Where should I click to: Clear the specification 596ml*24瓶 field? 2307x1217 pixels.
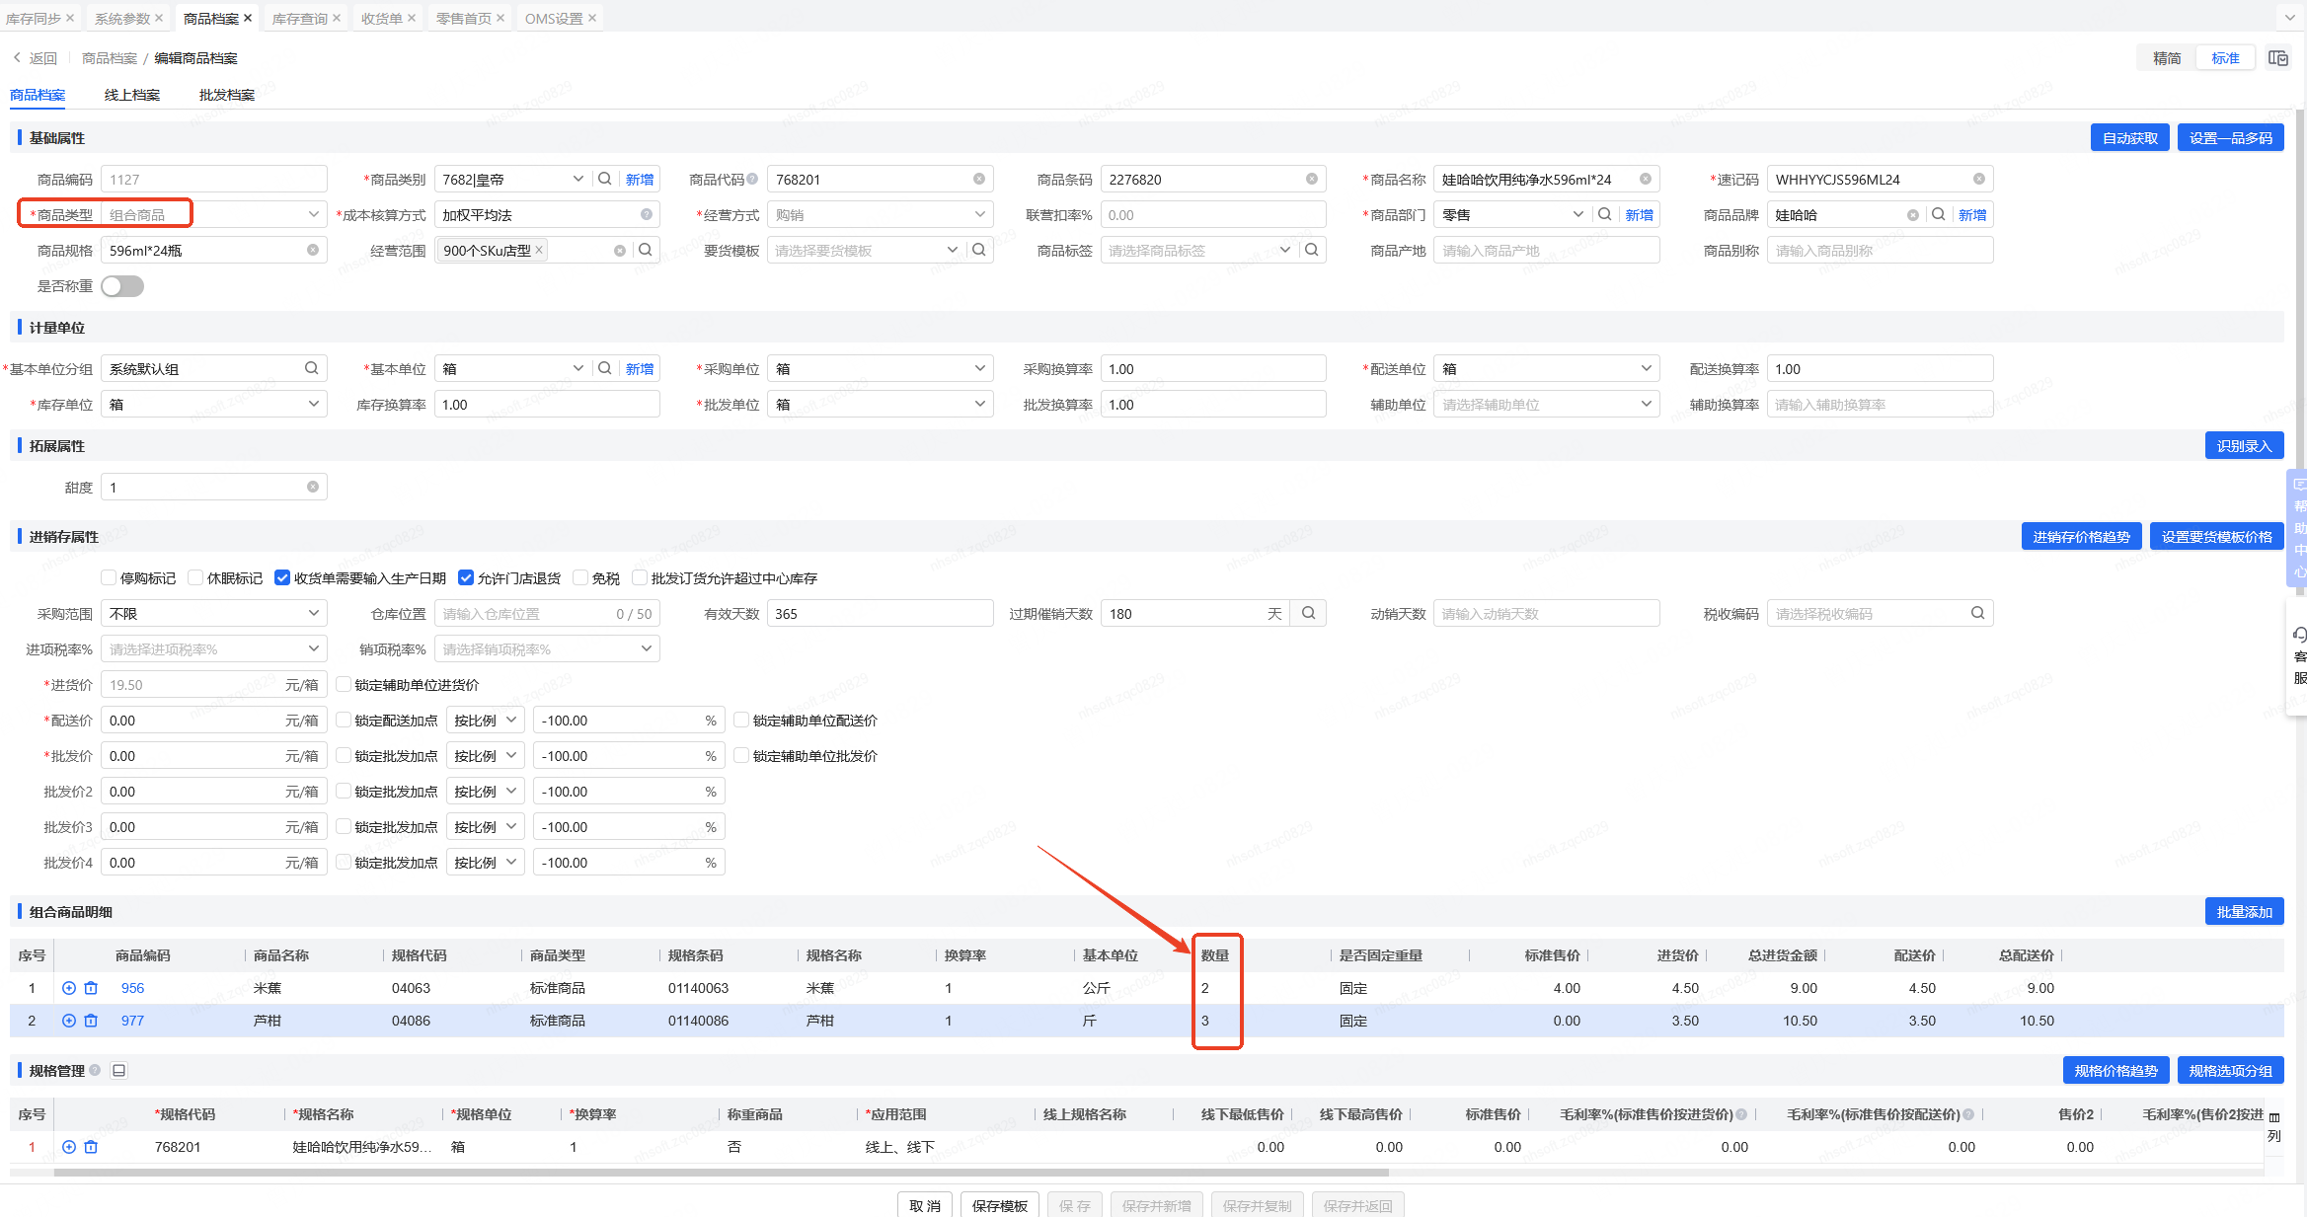coord(313,250)
